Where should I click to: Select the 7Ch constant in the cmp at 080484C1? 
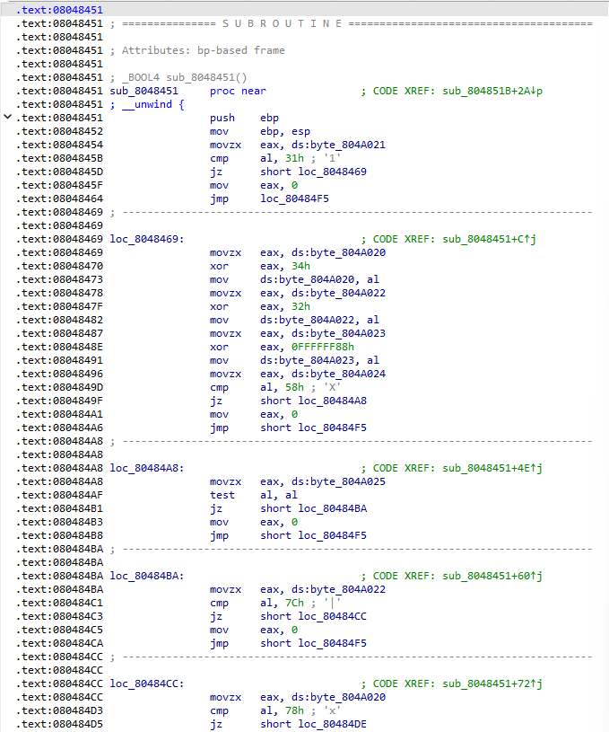(295, 604)
